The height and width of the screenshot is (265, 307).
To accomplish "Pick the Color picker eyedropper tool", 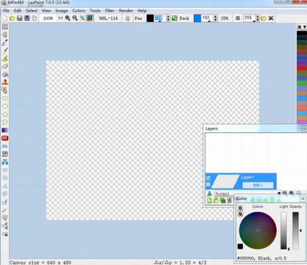I will click(x=5, y=42).
